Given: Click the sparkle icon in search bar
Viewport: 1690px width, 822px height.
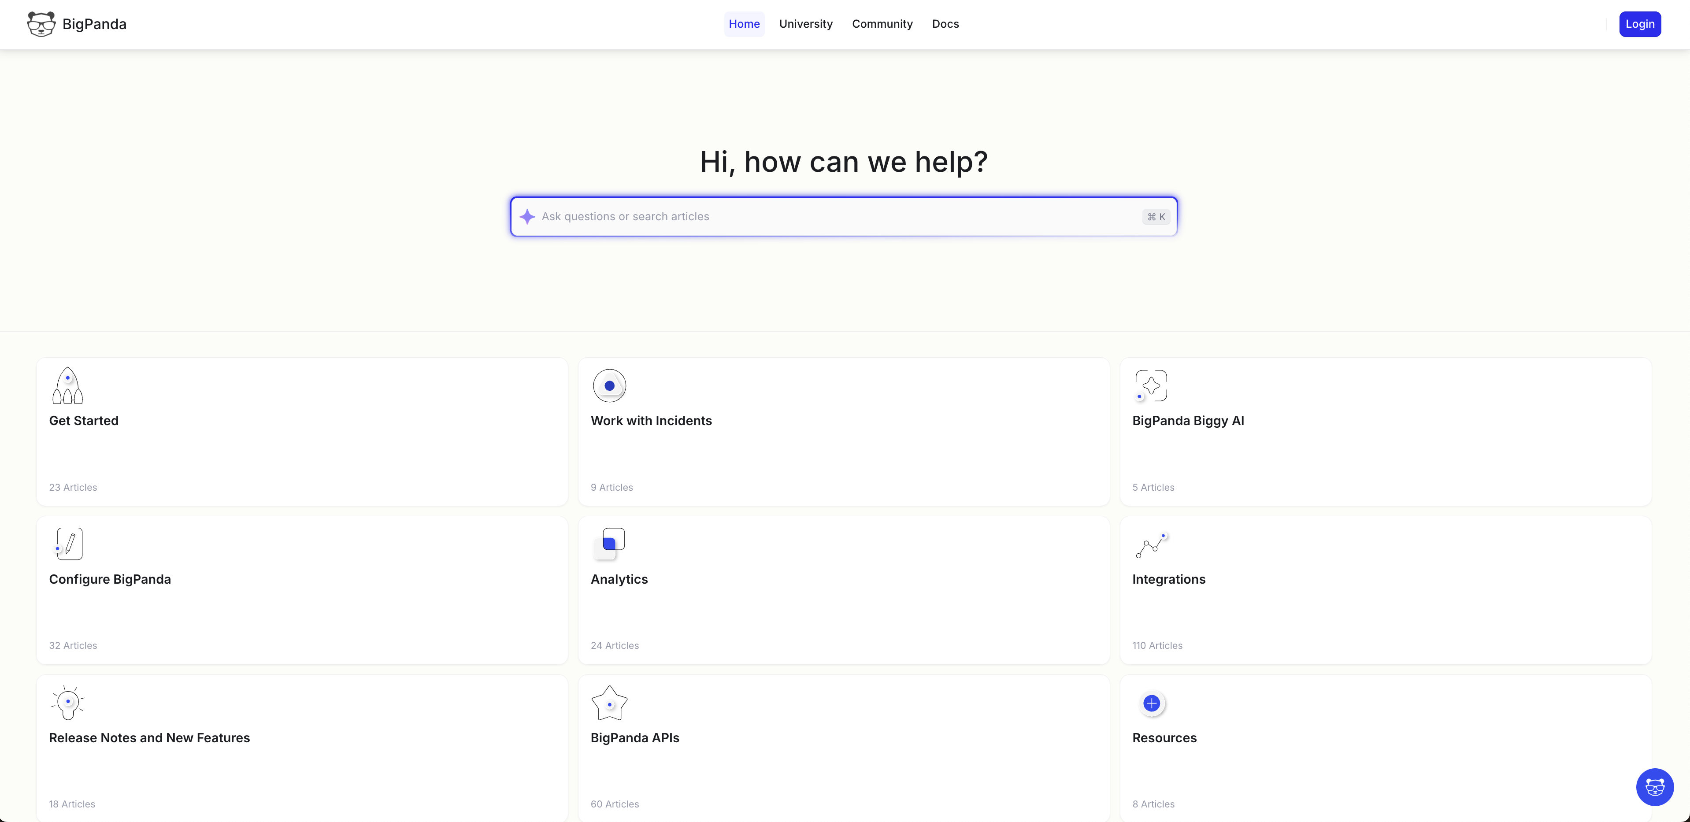Looking at the screenshot, I should click(x=527, y=216).
